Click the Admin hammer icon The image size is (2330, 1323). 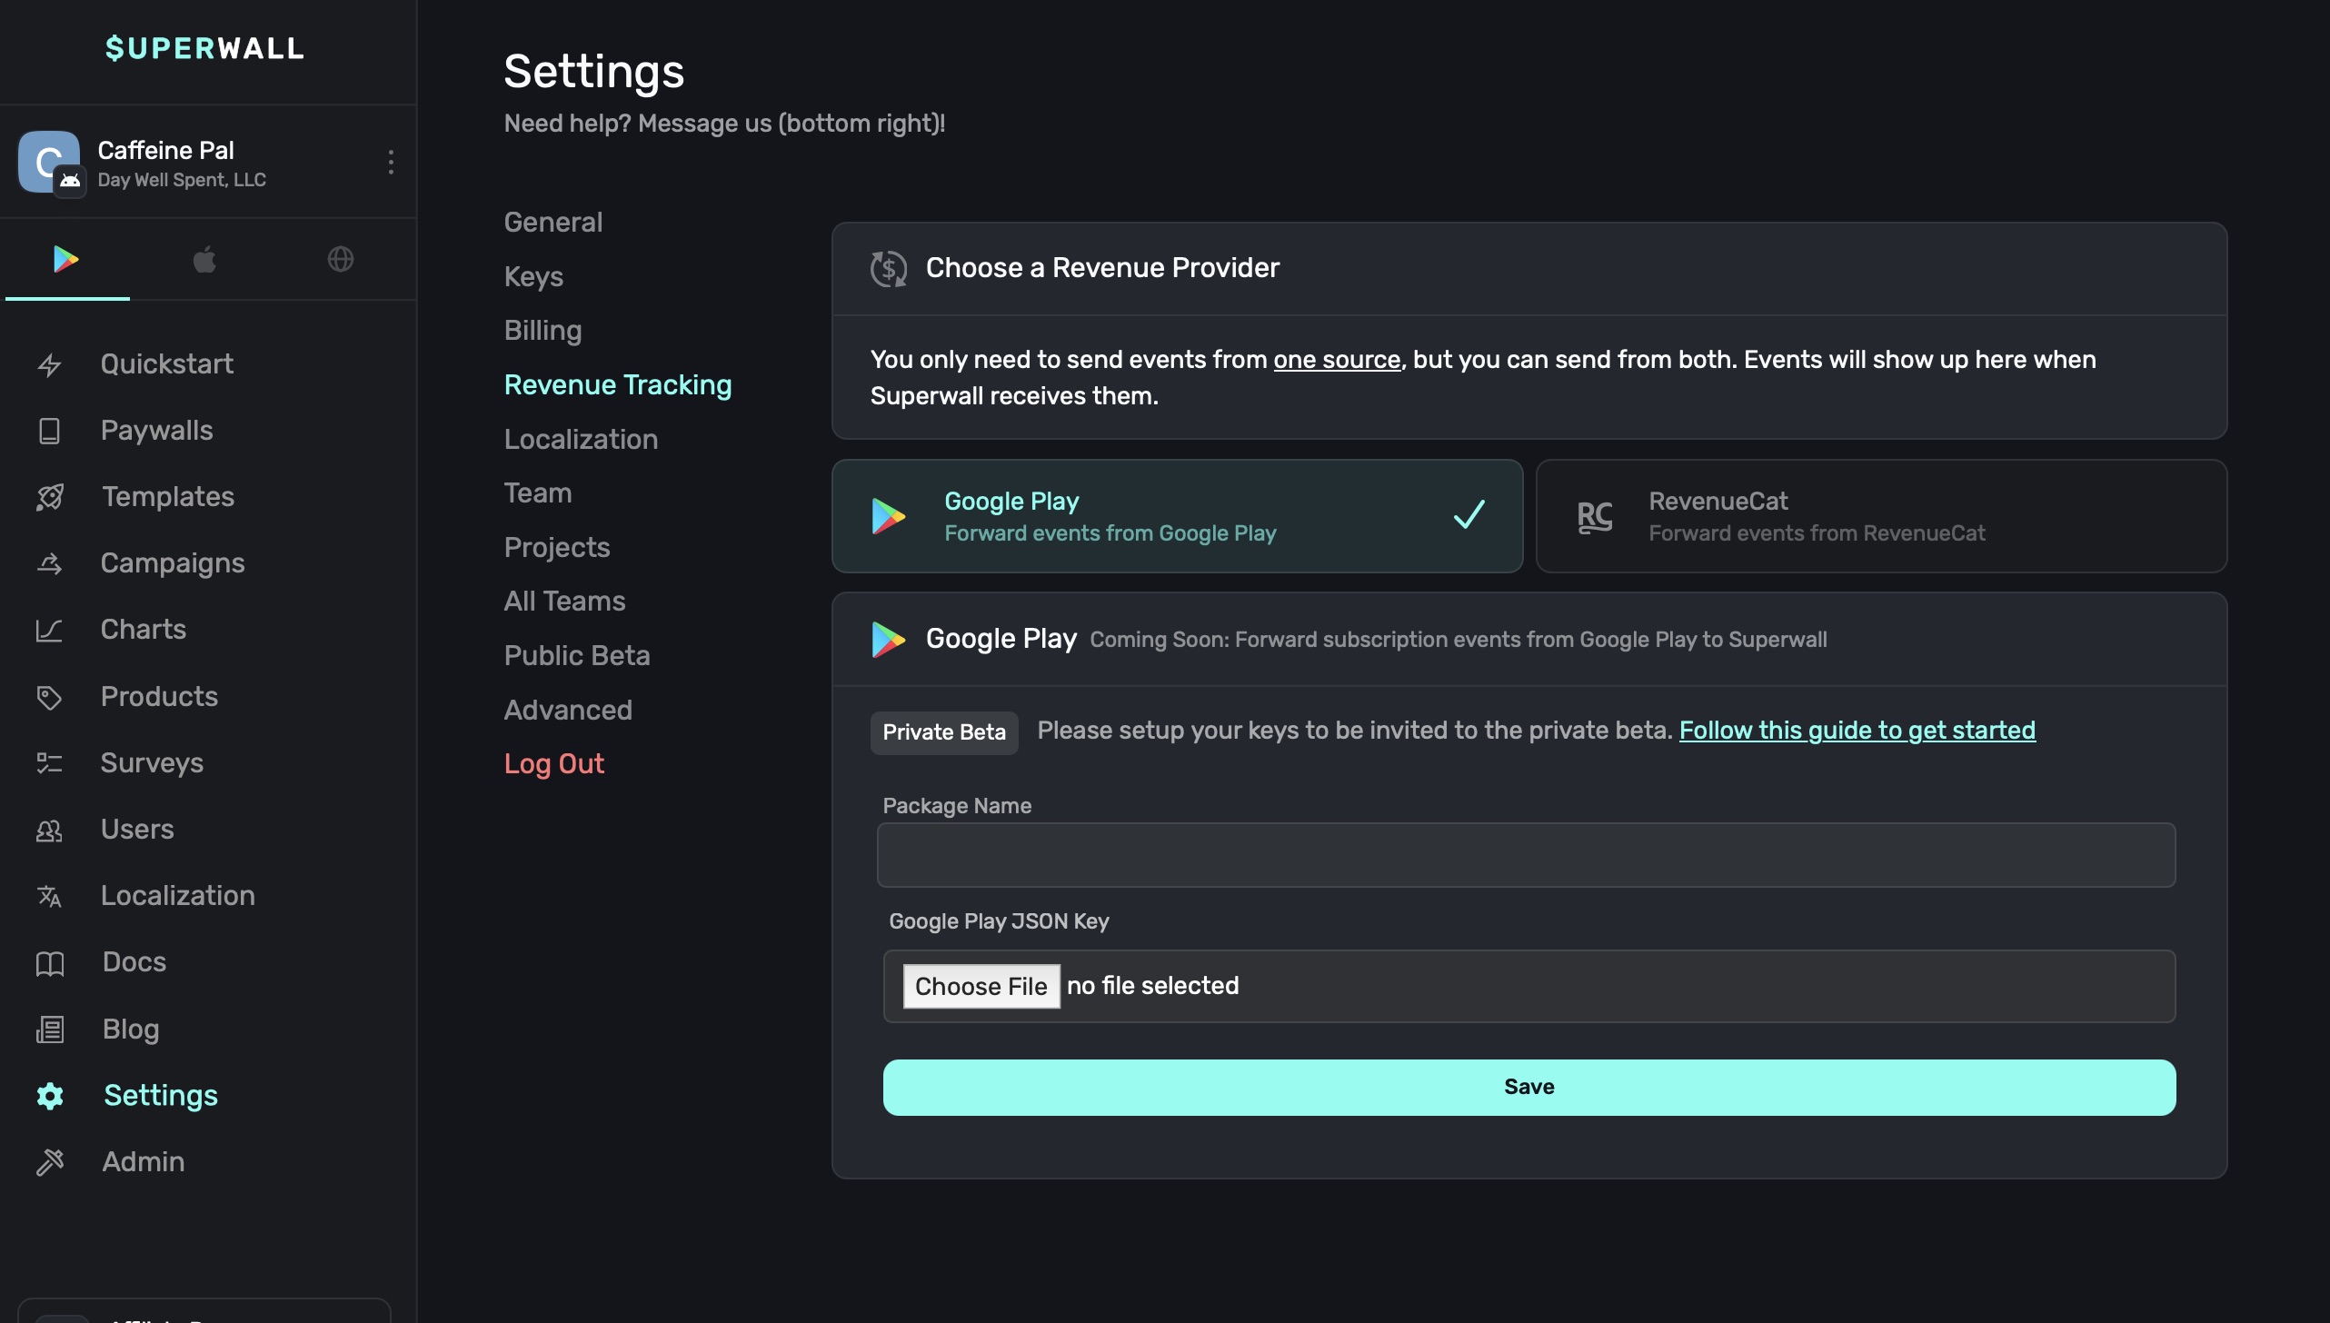pyautogui.click(x=49, y=1162)
